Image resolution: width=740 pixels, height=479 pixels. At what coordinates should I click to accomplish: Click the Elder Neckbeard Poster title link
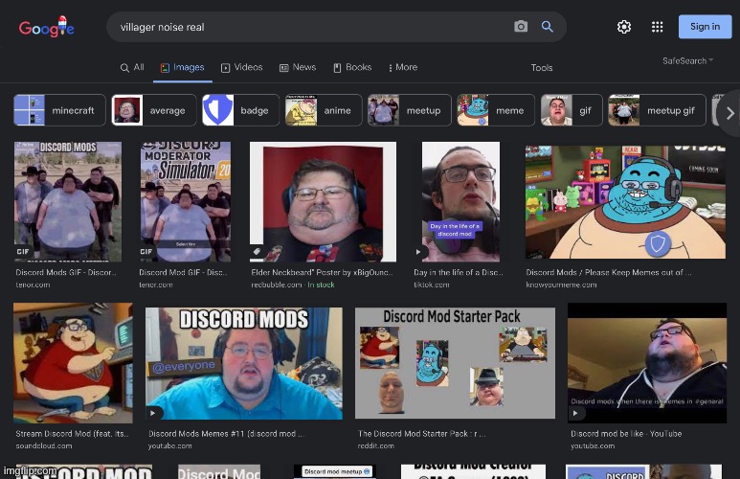[x=322, y=273]
